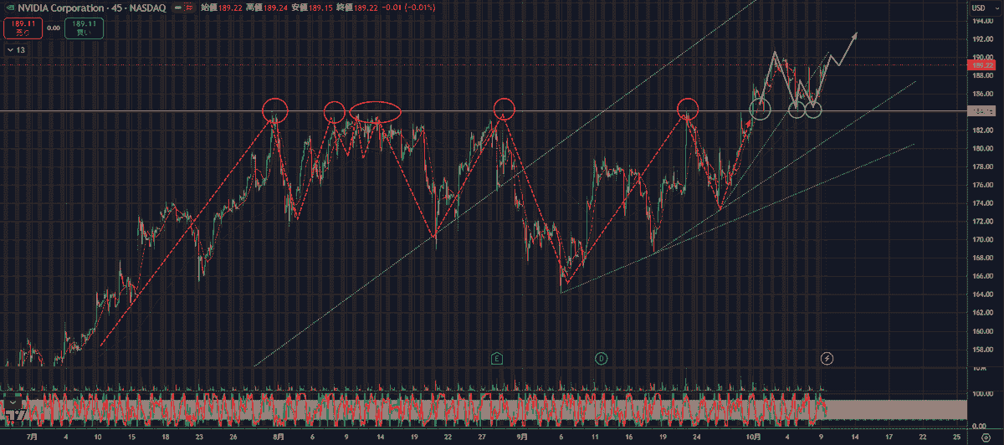
Task: Click the 170.00 price axis label
Action: [981, 239]
